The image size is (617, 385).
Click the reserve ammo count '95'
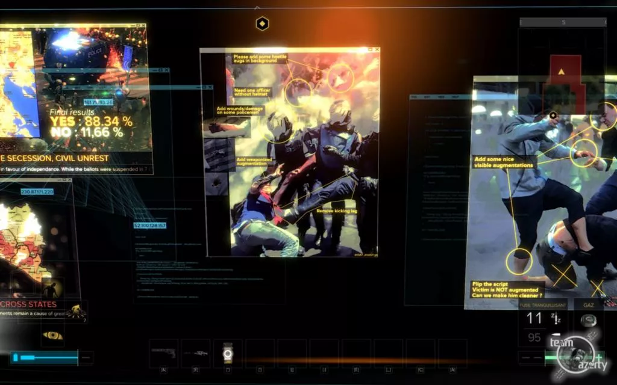coord(534,337)
